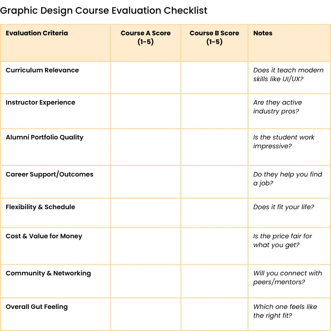Select the Curriculum Relevance row label
The width and height of the screenshot is (331, 331).
pyautogui.click(x=42, y=70)
